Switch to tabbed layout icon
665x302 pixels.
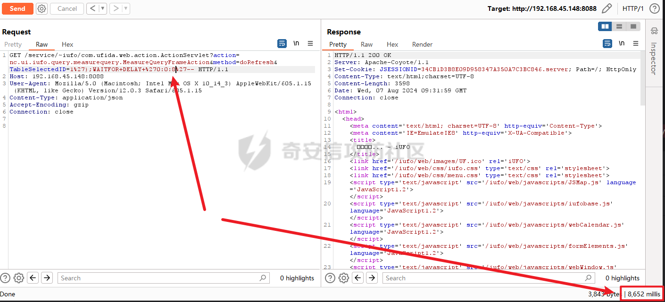pyautogui.click(x=633, y=26)
